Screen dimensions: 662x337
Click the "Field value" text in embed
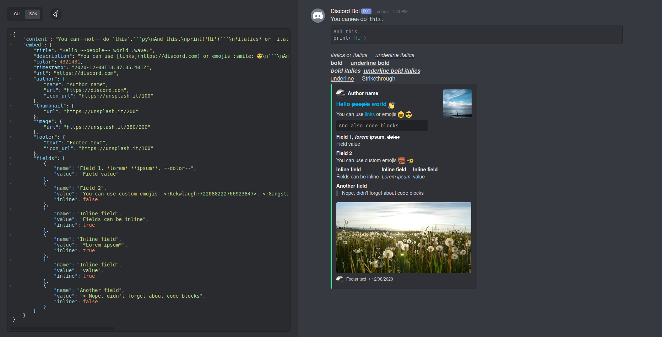pyautogui.click(x=348, y=144)
